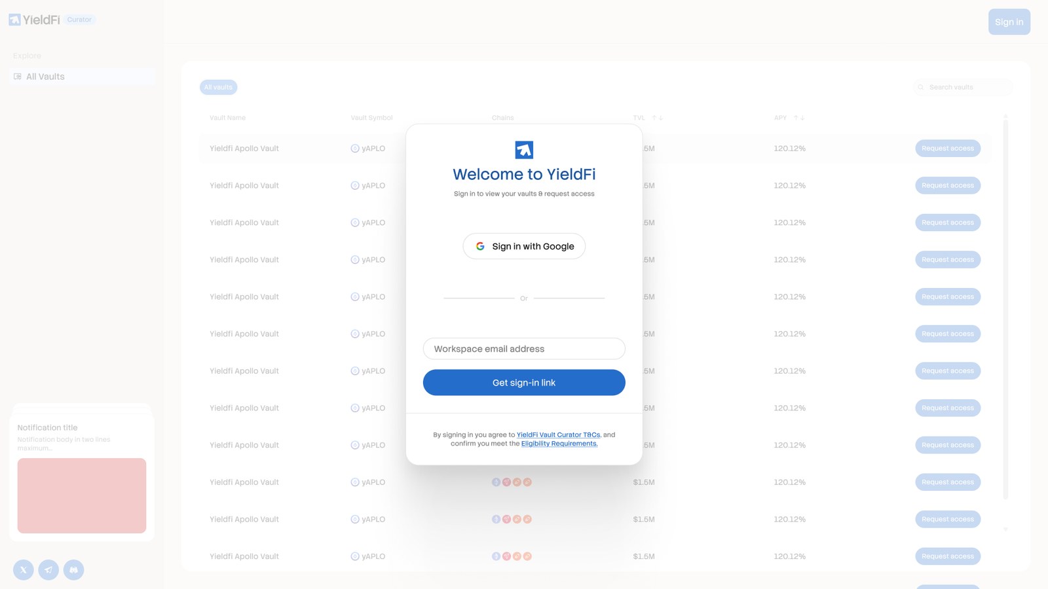Open the X (Twitter) social link

coord(24,570)
